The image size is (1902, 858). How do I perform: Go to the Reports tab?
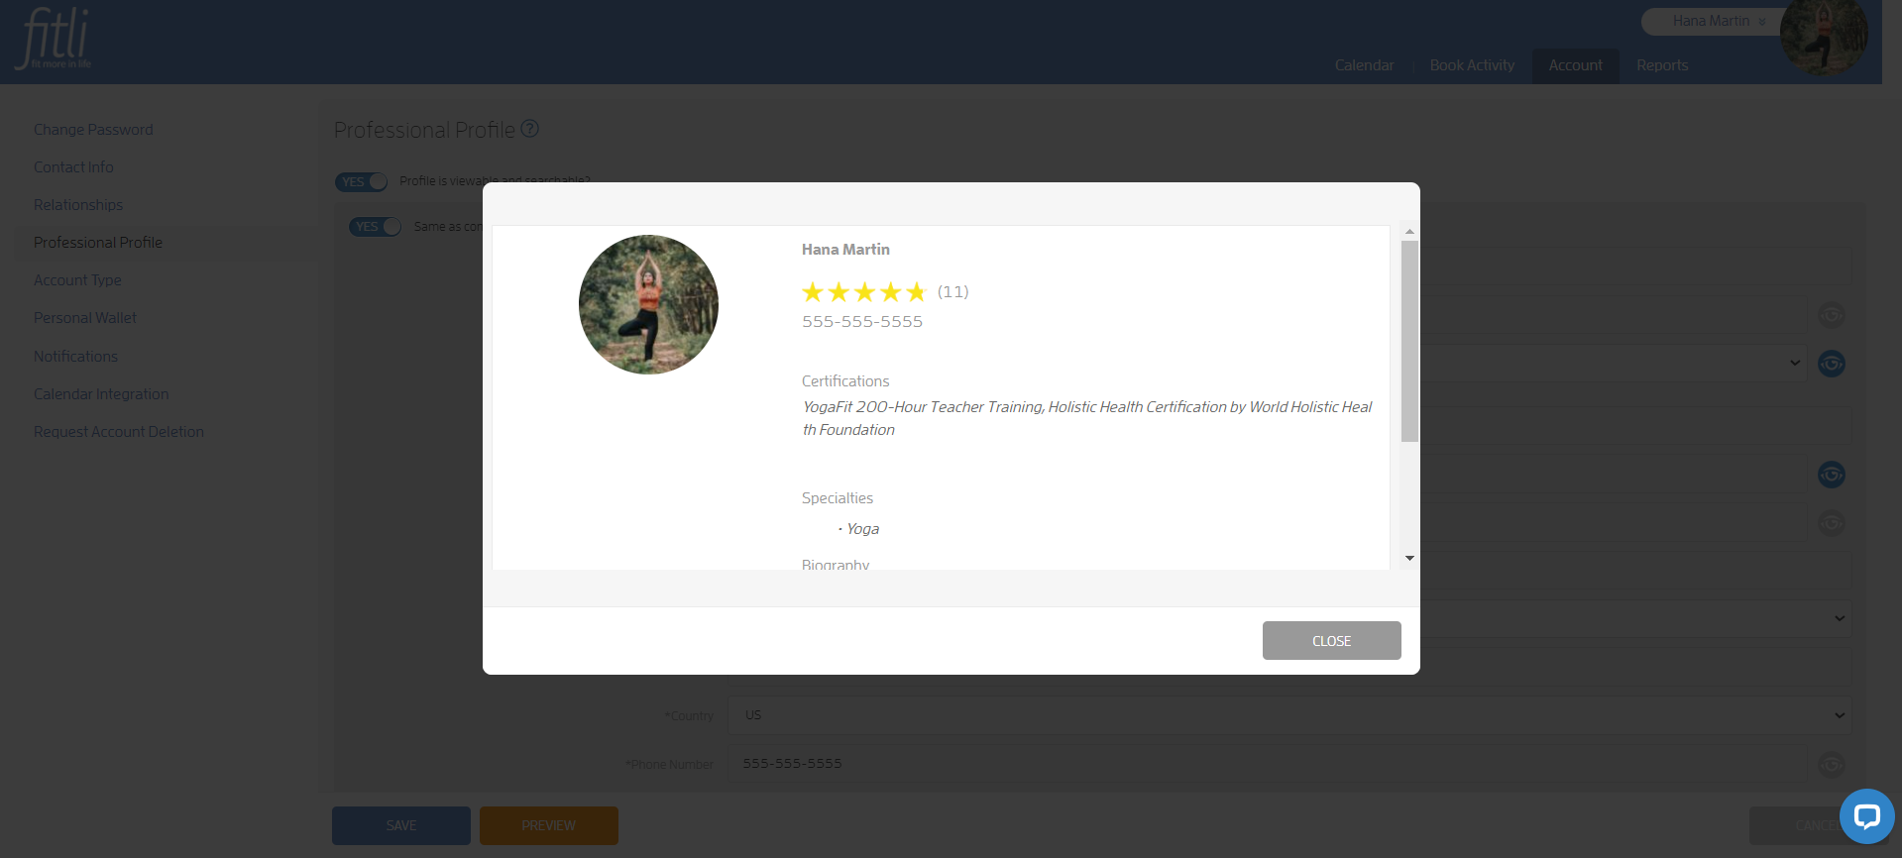[1662, 65]
